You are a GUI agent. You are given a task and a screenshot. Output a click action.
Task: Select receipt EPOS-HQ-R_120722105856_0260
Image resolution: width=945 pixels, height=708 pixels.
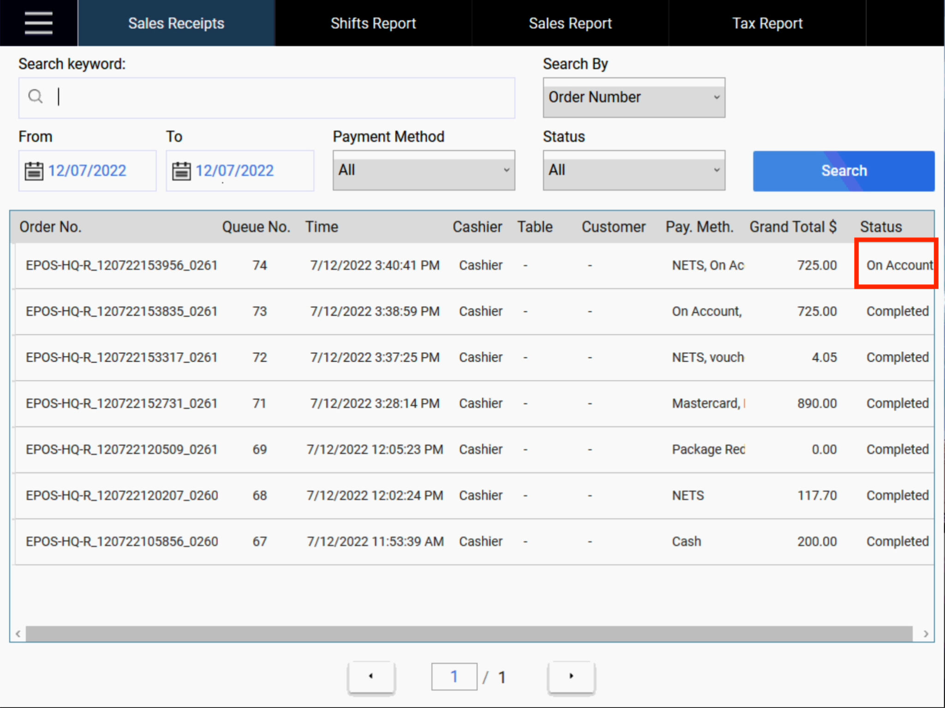coord(122,542)
